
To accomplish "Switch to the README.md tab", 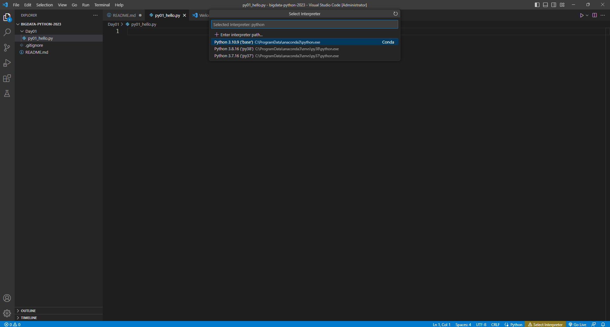I will 124,15.
